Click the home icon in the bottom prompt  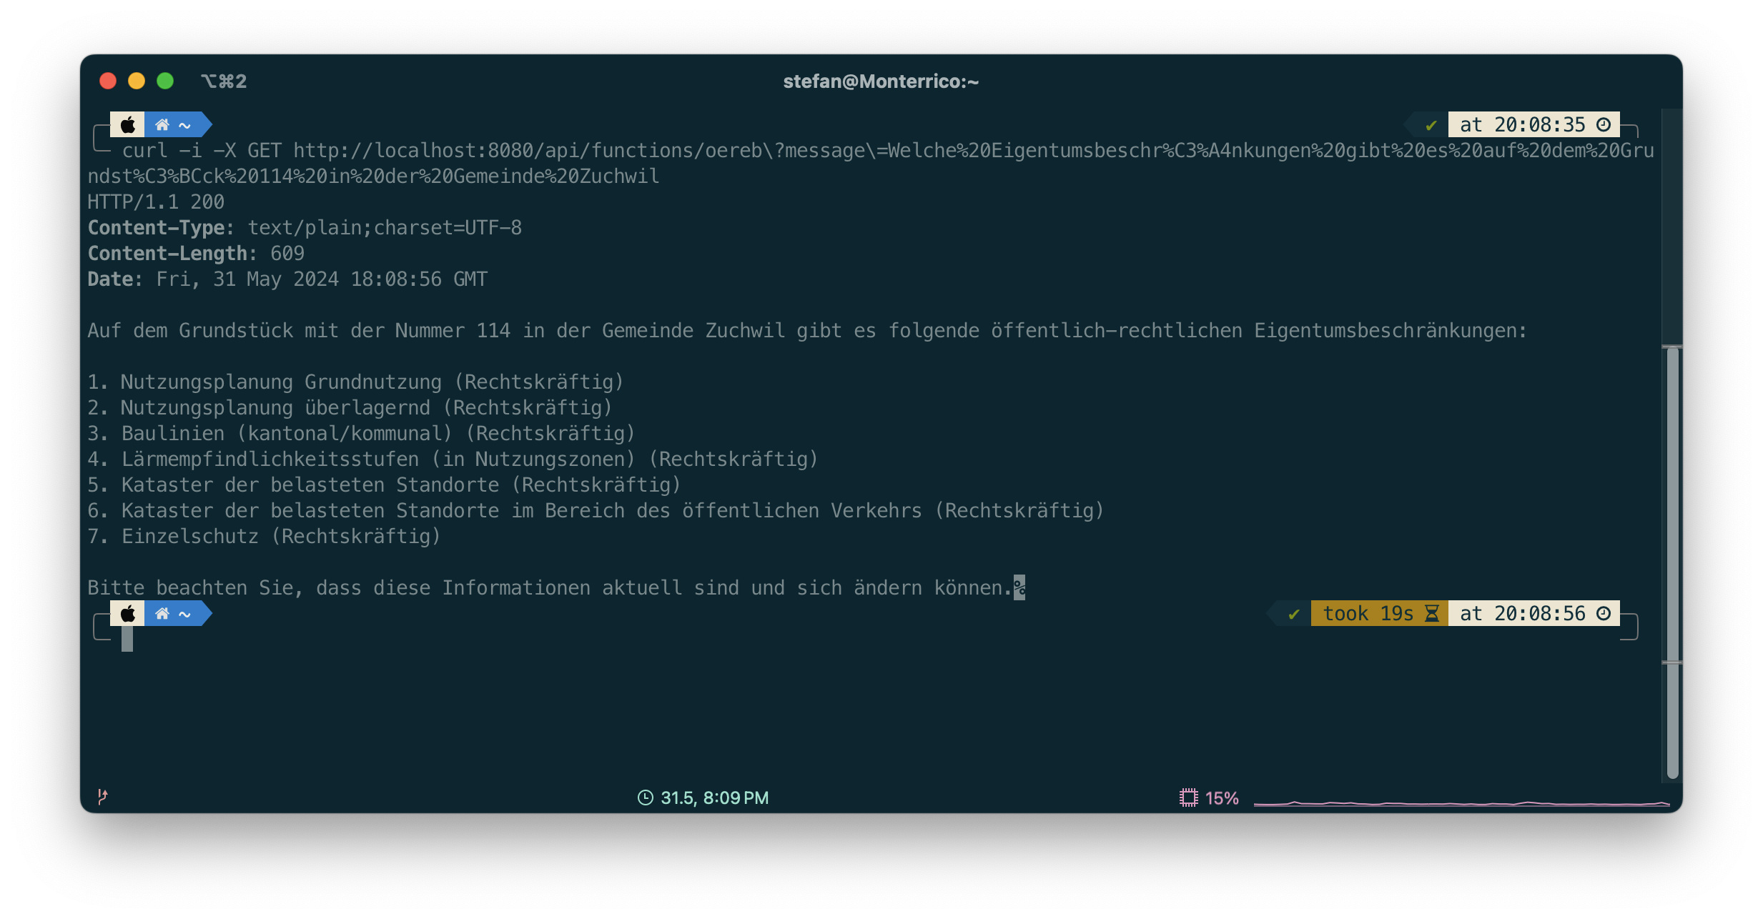(x=162, y=614)
